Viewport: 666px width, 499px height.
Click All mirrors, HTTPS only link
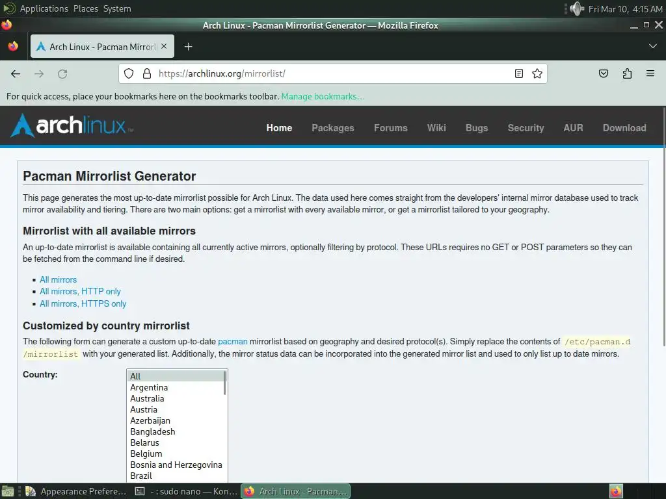point(83,304)
